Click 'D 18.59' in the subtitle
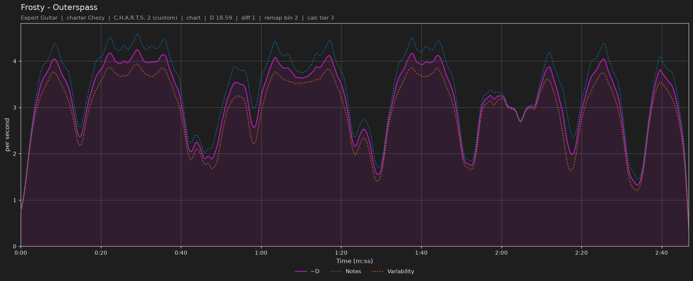 [x=221, y=18]
